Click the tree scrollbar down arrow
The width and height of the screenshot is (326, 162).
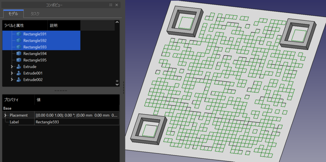pyautogui.click(x=117, y=85)
